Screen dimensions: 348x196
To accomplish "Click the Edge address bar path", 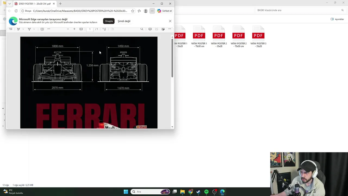I will (80, 11).
